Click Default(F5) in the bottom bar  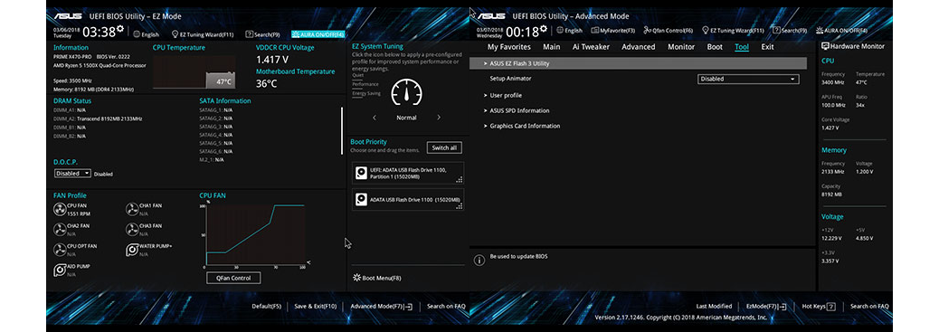pyautogui.click(x=267, y=307)
